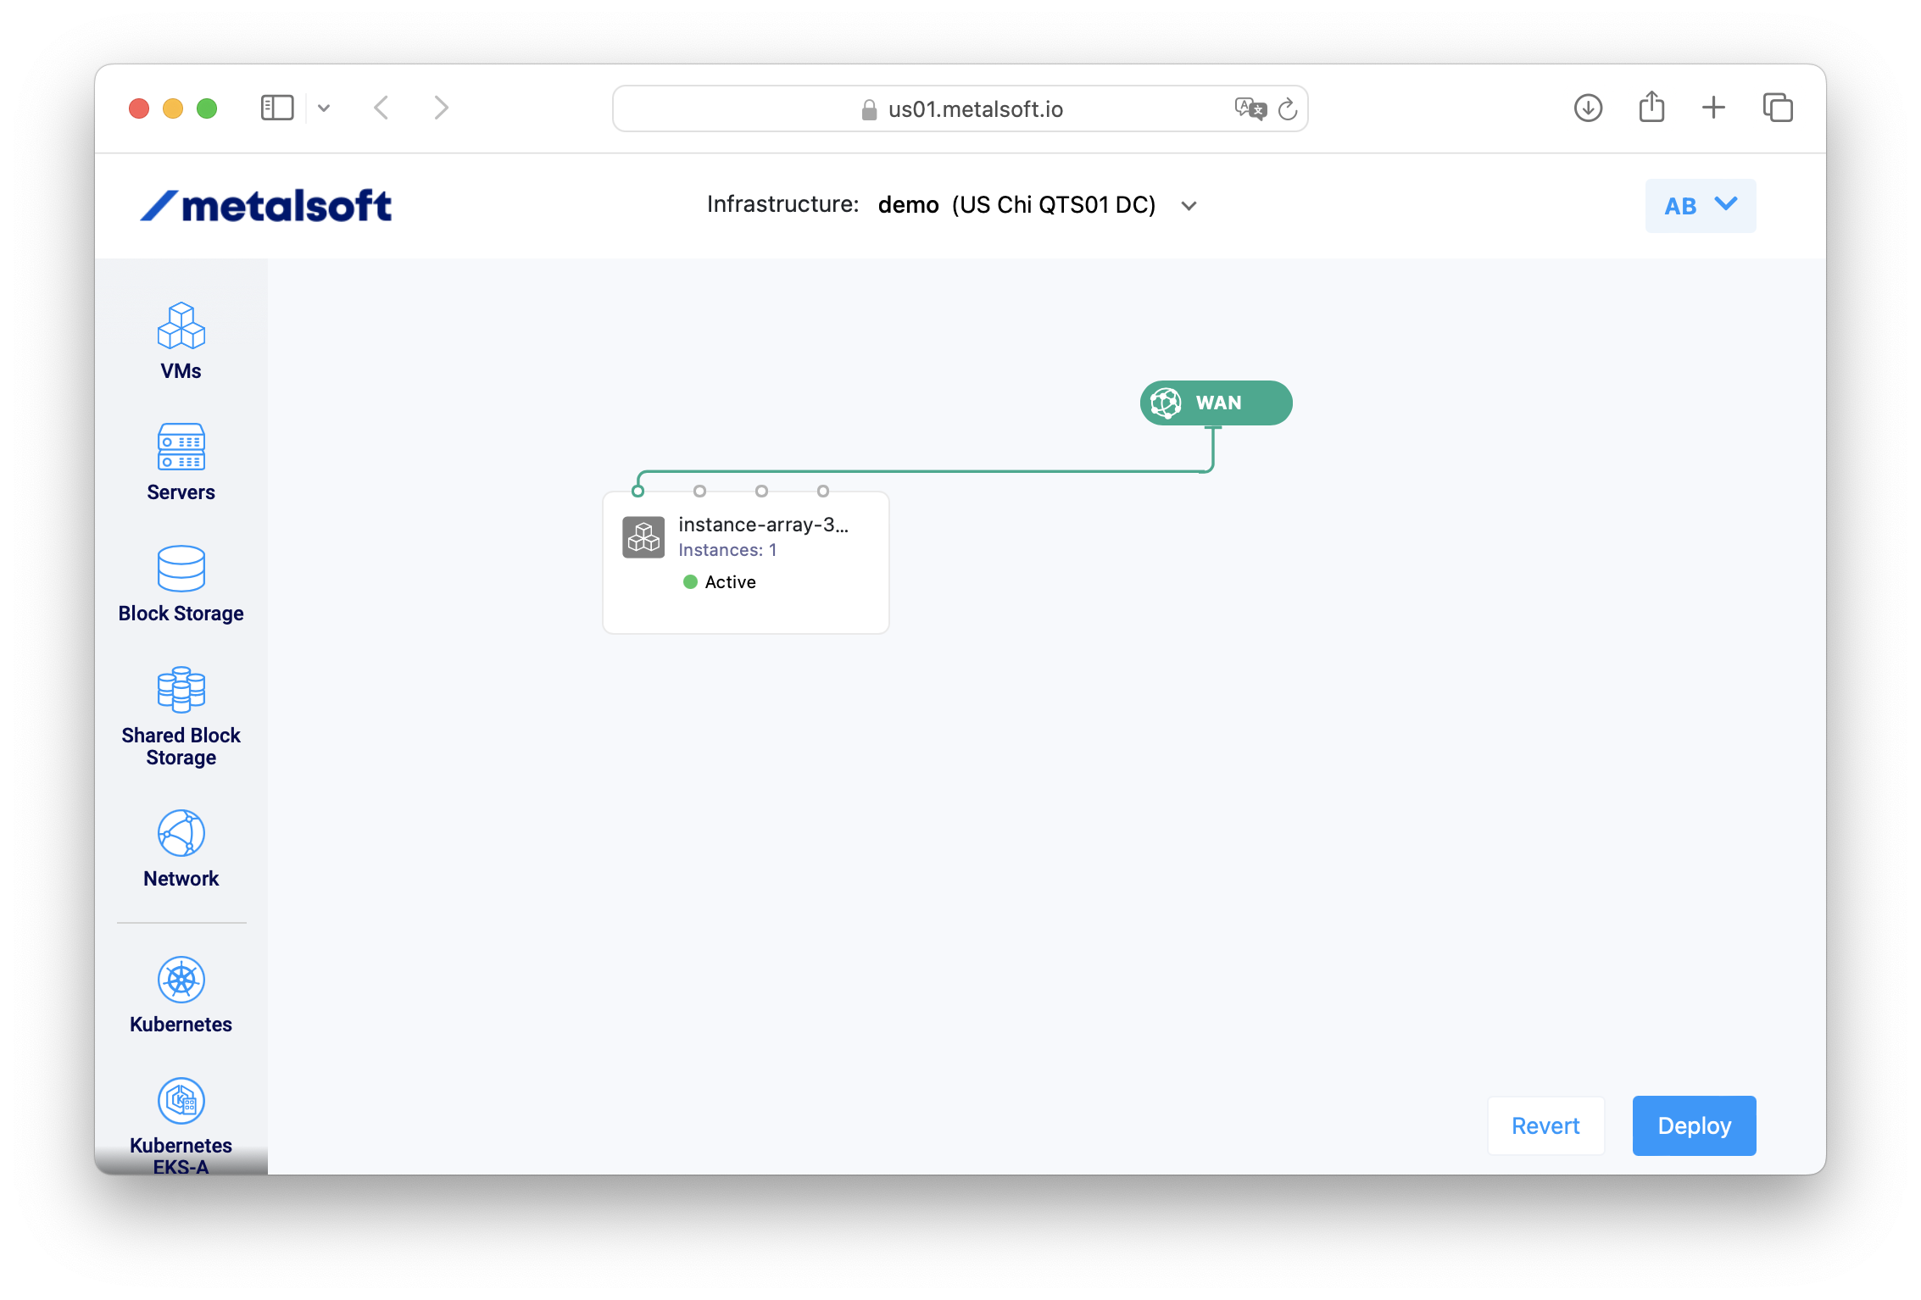
Task: Open the AB user menu
Action: click(1701, 206)
